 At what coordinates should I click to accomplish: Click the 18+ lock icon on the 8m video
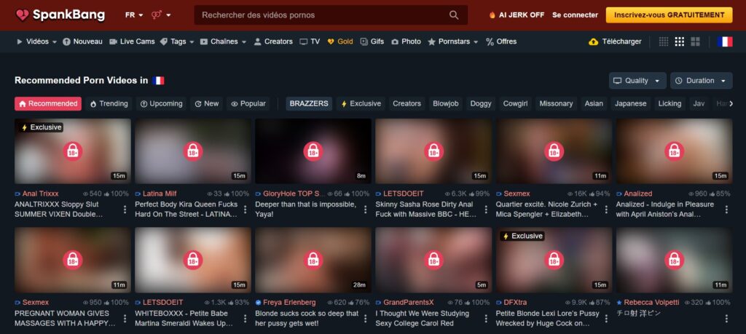click(x=313, y=151)
